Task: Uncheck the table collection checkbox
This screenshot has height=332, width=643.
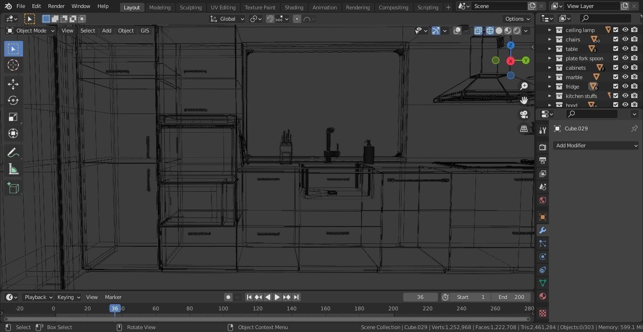Action: [616, 49]
